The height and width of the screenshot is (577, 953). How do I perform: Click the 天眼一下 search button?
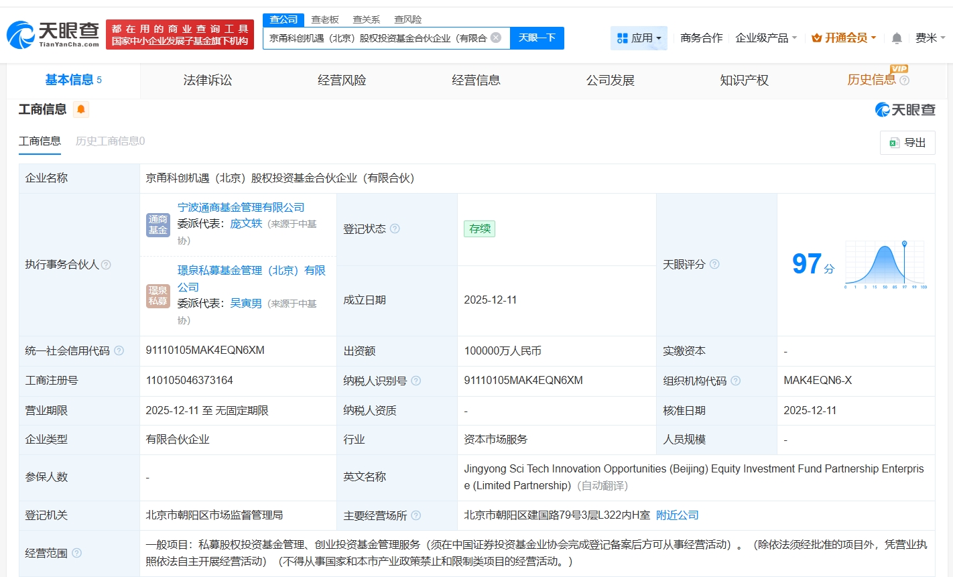click(x=537, y=38)
